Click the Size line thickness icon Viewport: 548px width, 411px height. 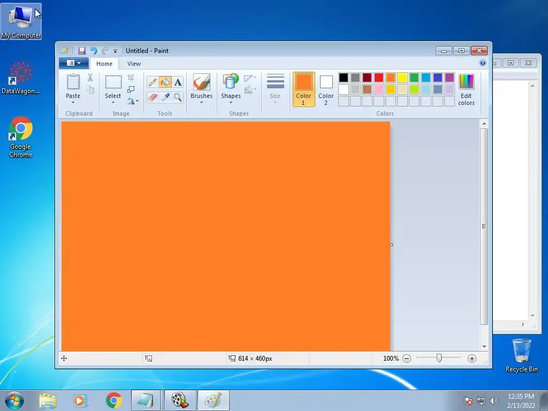coord(276,81)
